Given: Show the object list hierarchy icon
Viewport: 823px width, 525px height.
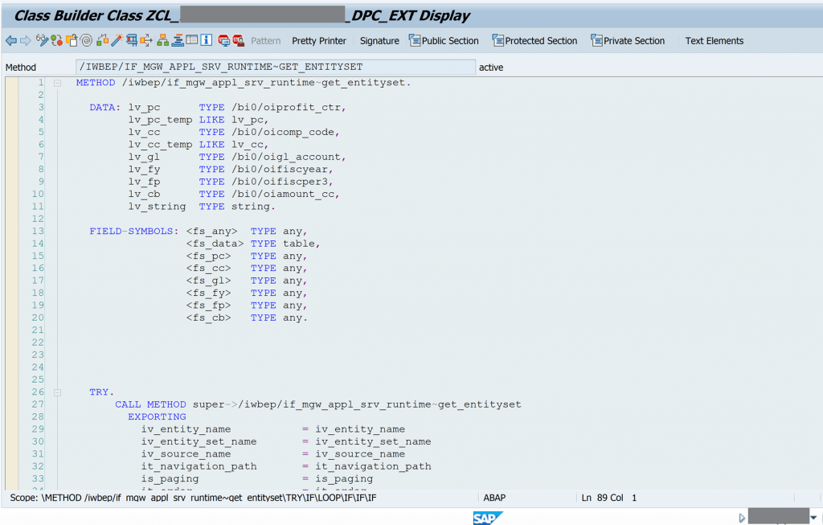Looking at the screenshot, I should click(x=163, y=40).
